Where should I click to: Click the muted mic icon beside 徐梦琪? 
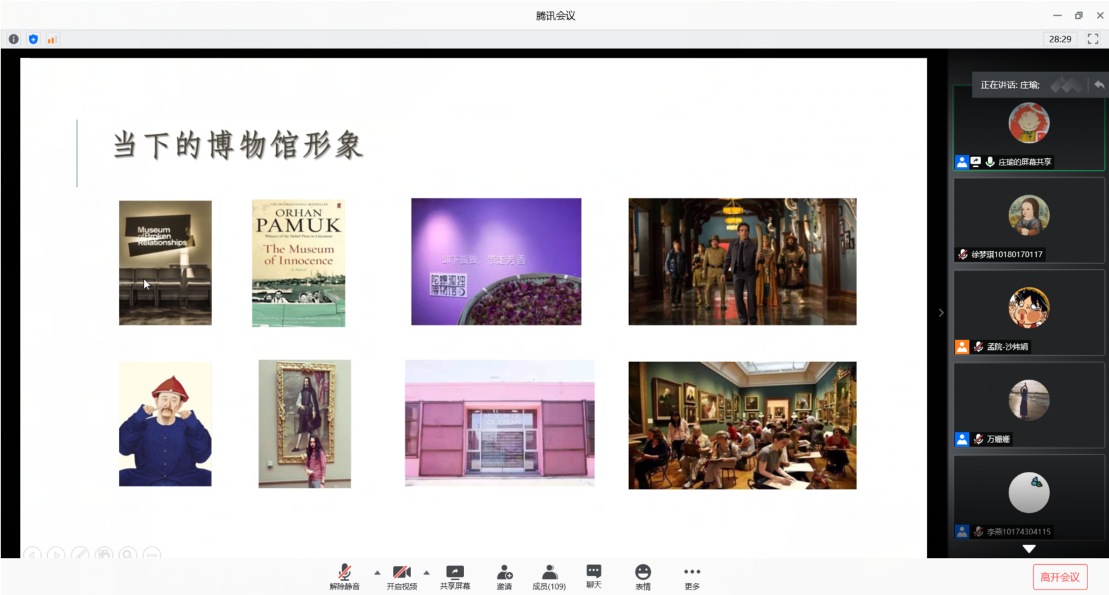963,254
